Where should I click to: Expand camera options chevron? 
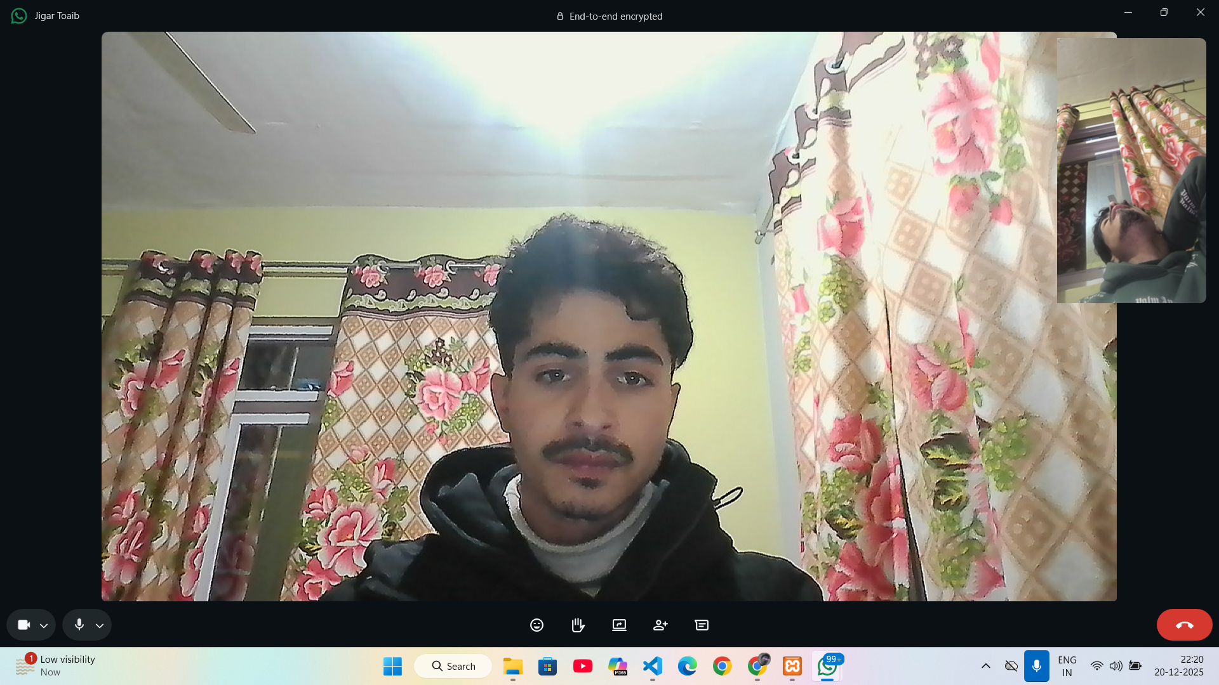pyautogui.click(x=44, y=626)
